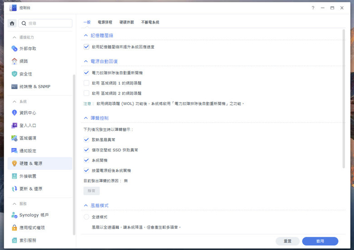Toggle 按壓電源鈕後系統關機 checkbox
The image size is (354, 250).
point(87,170)
